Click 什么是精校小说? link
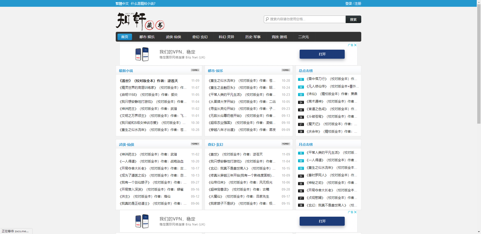This screenshot has width=481, height=234. tap(143, 4)
